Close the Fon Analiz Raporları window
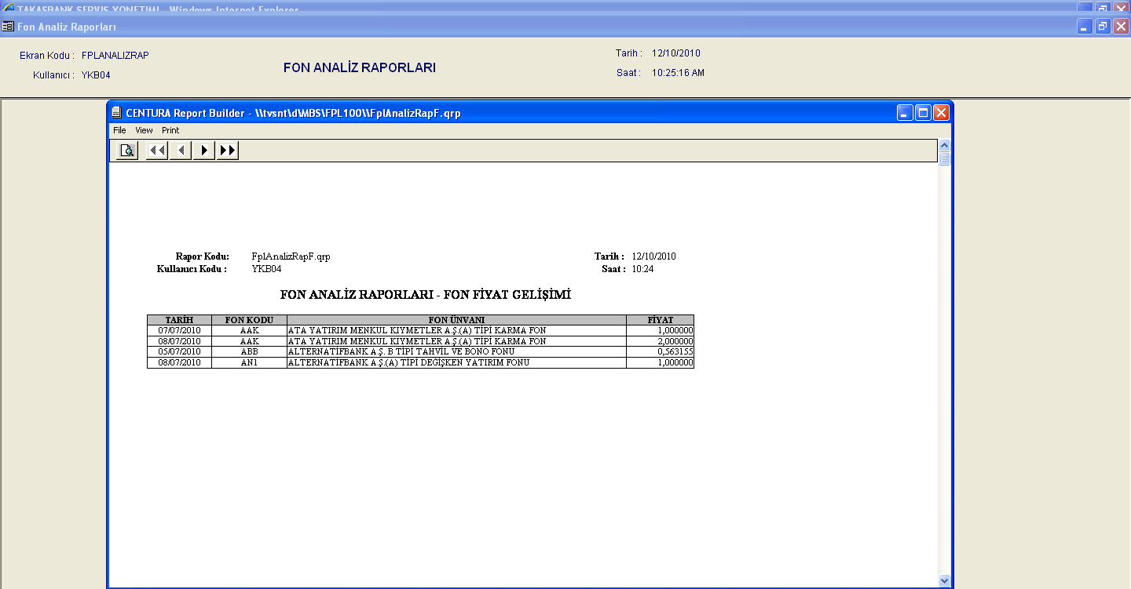Screen dimensions: 1131x589 click(x=1121, y=27)
